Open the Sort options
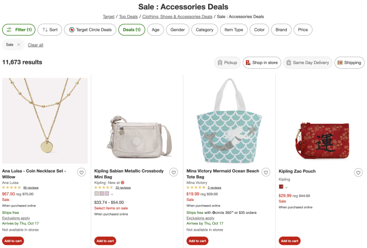 (x=49, y=30)
